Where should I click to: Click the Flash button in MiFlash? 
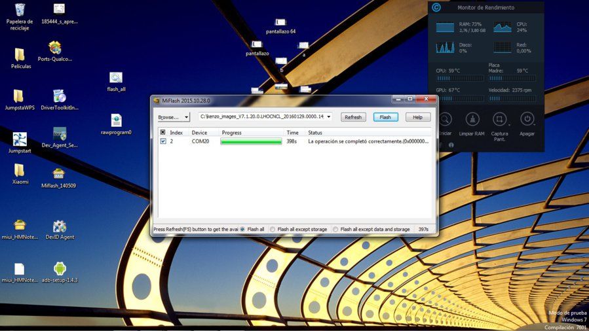[x=385, y=117]
